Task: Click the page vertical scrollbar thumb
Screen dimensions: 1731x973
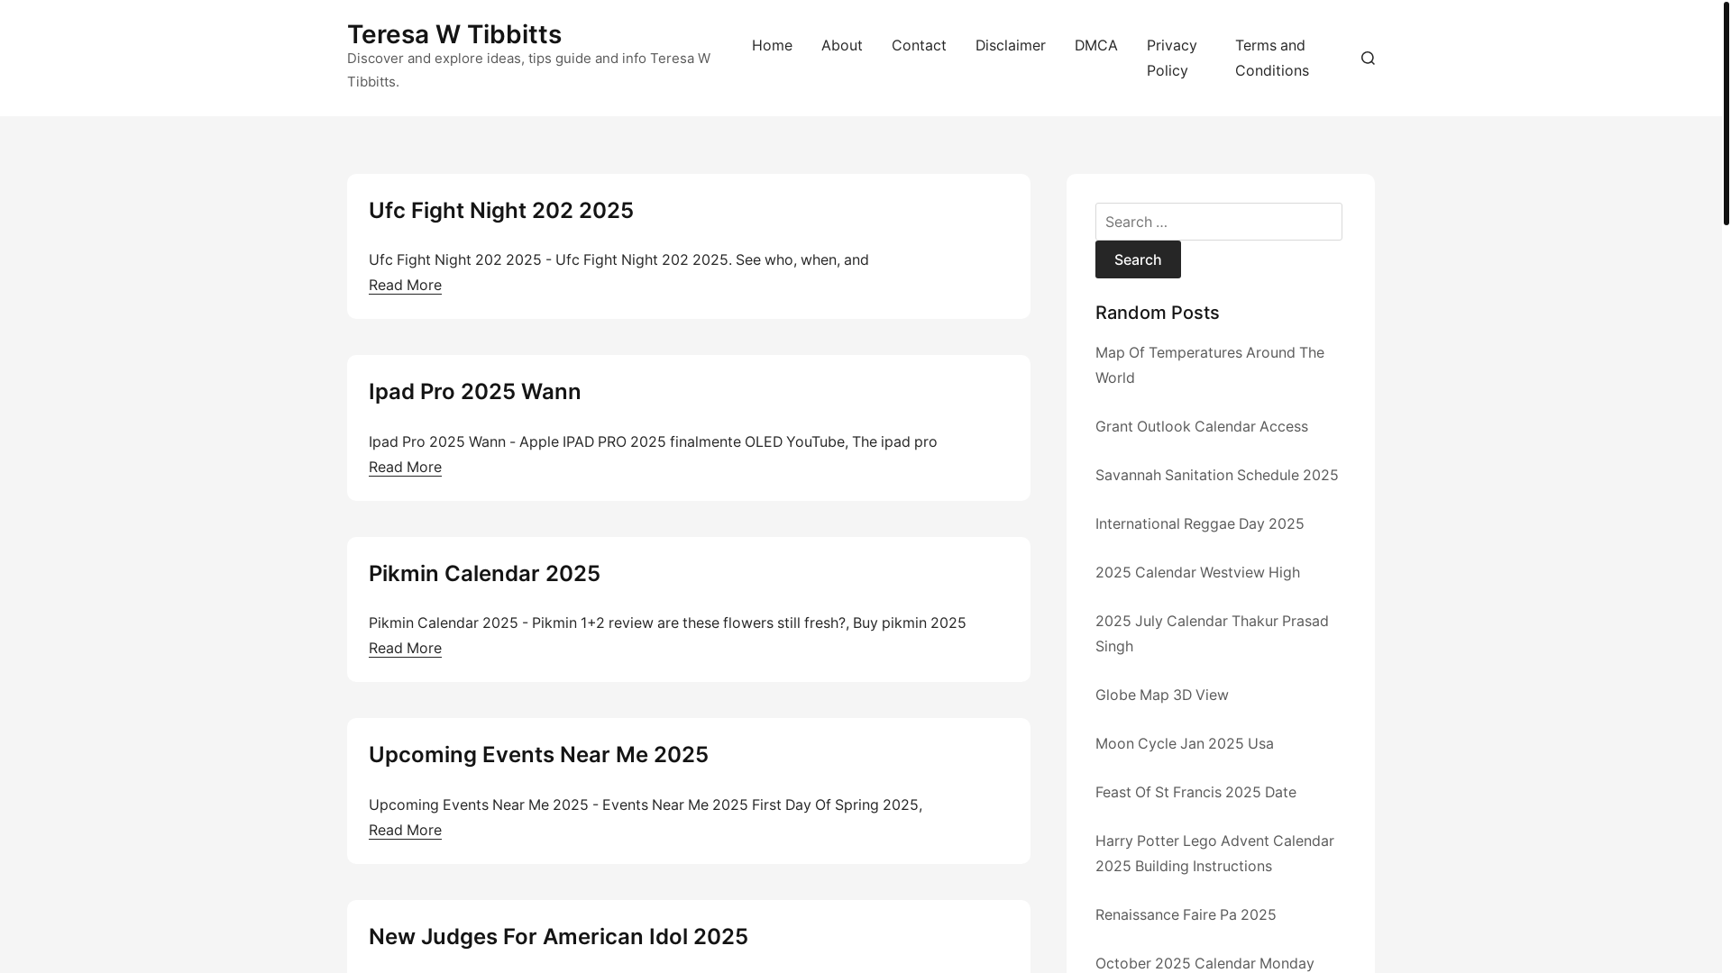Action: click(1726, 113)
